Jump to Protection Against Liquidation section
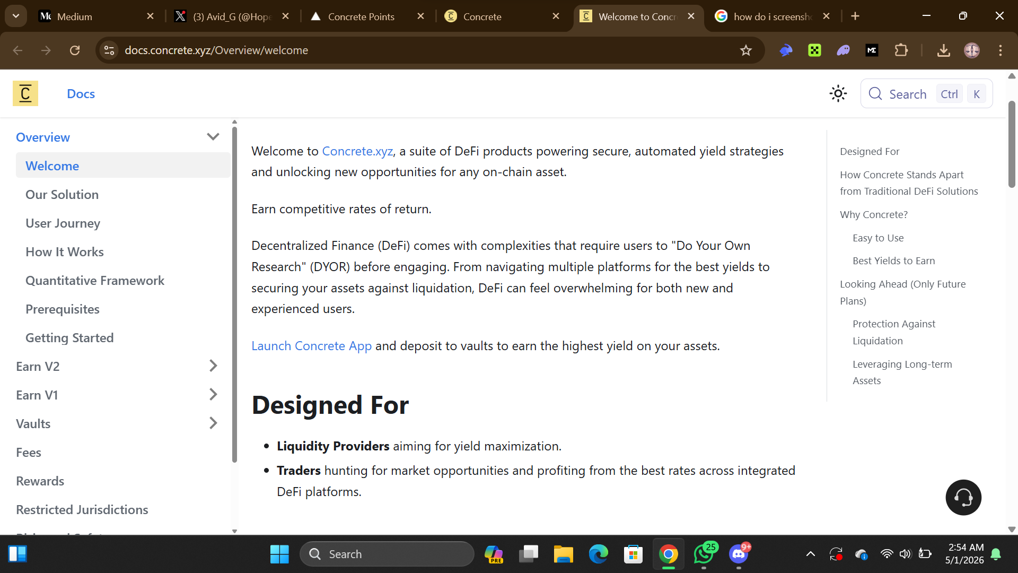1018x573 pixels. click(x=894, y=332)
